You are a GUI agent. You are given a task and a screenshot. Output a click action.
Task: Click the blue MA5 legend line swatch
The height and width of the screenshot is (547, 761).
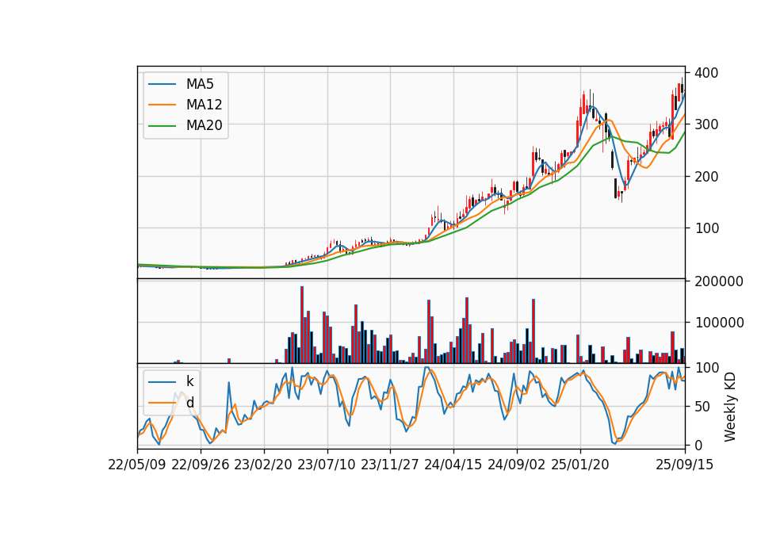click(162, 85)
